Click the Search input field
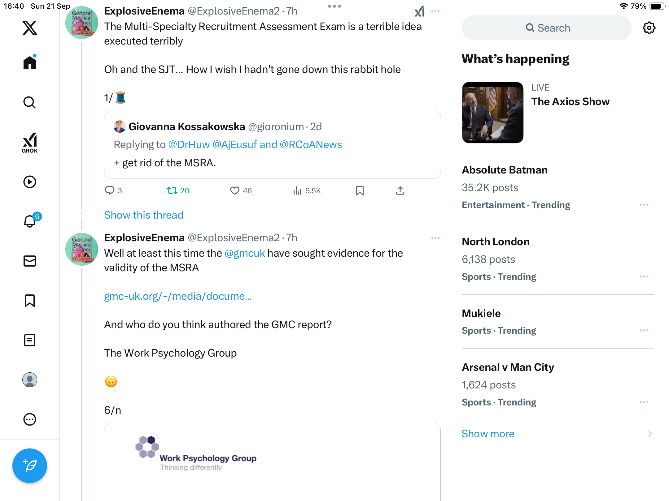669x501 pixels. (x=547, y=28)
